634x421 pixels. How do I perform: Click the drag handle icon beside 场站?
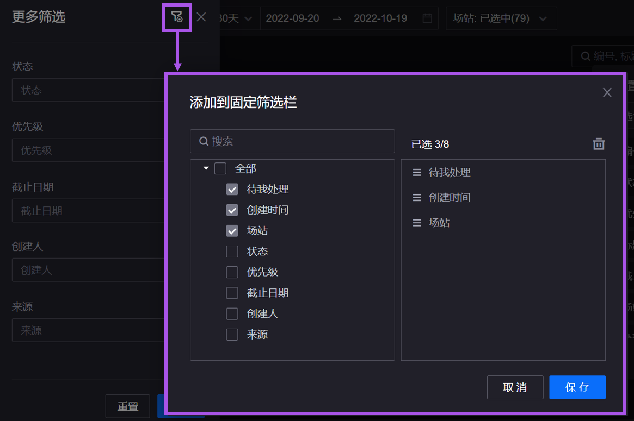pyautogui.click(x=417, y=223)
